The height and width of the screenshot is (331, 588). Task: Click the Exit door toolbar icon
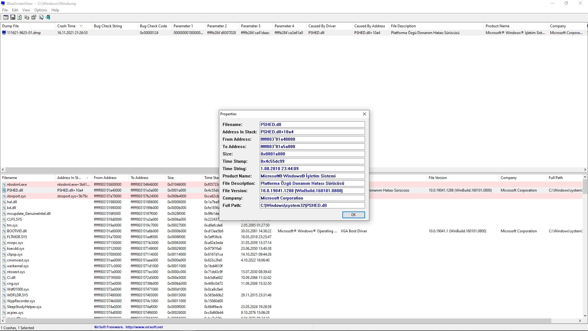point(48,17)
